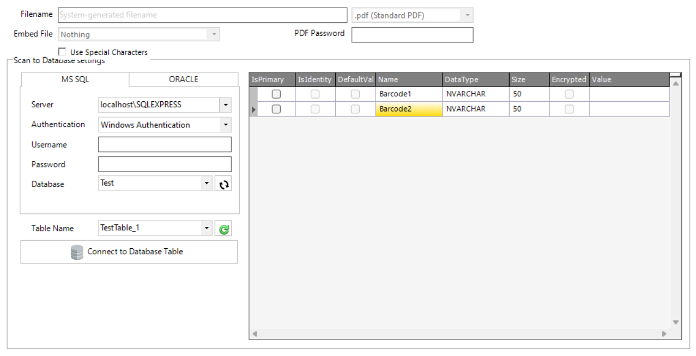
Task: Expand the Server dropdown list
Action: click(x=226, y=105)
